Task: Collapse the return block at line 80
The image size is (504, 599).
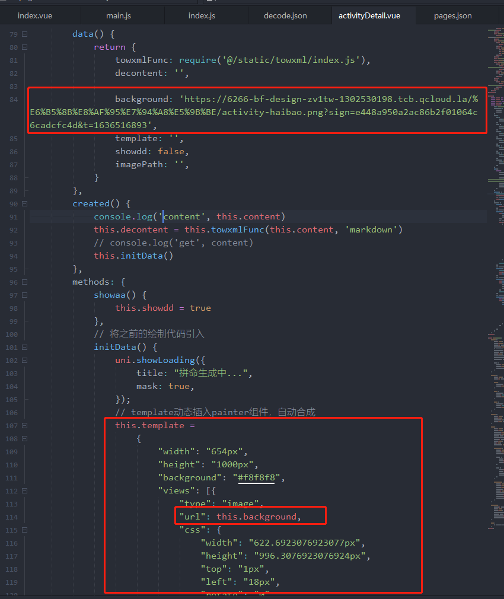Action: pyautogui.click(x=25, y=47)
